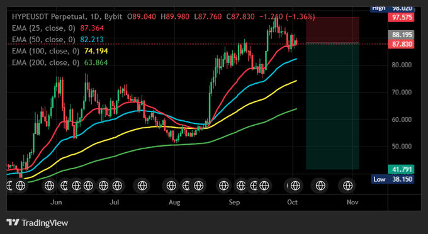This screenshot has height=234, width=428.
Task: Click the EMA 100 value 74.194
Action: click(x=96, y=51)
